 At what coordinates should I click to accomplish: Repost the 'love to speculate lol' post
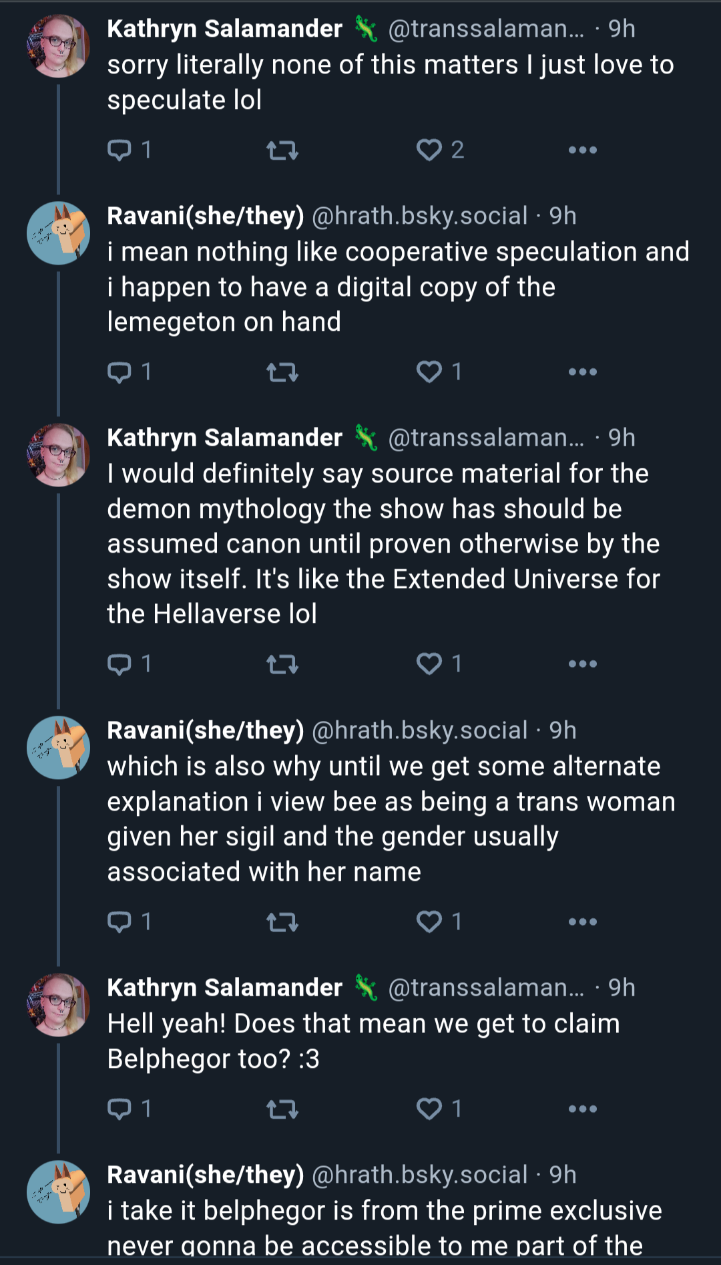[282, 150]
